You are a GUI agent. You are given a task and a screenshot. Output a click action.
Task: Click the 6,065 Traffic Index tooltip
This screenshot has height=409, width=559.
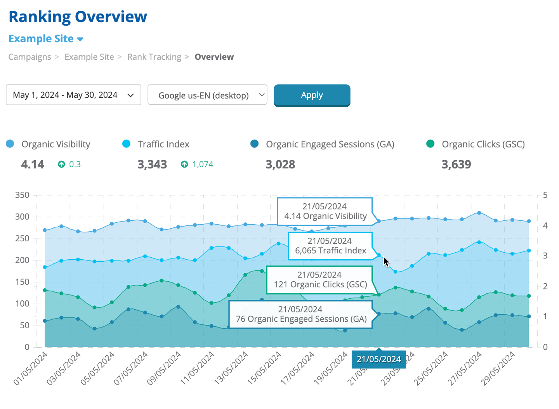tap(330, 246)
